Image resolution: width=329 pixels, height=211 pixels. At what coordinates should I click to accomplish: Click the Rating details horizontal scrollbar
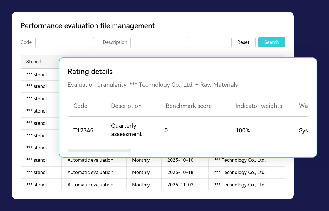coord(99,150)
